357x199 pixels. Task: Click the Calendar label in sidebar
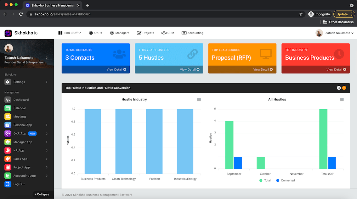(20, 108)
